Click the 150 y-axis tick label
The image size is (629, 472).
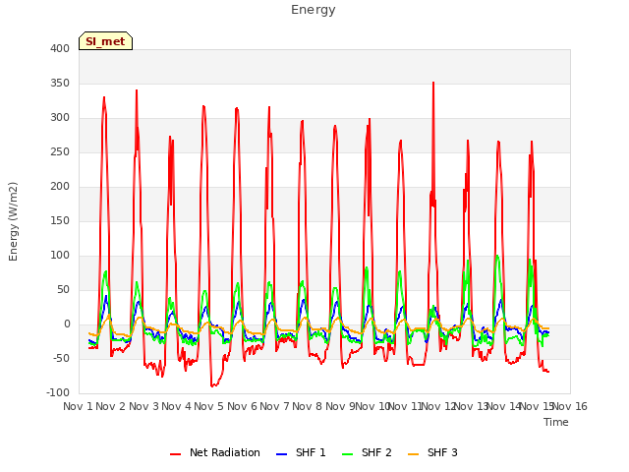[60, 220]
